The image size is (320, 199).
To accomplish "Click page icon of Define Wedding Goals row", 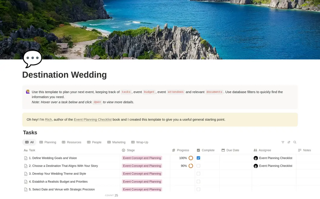I will 26,158.
